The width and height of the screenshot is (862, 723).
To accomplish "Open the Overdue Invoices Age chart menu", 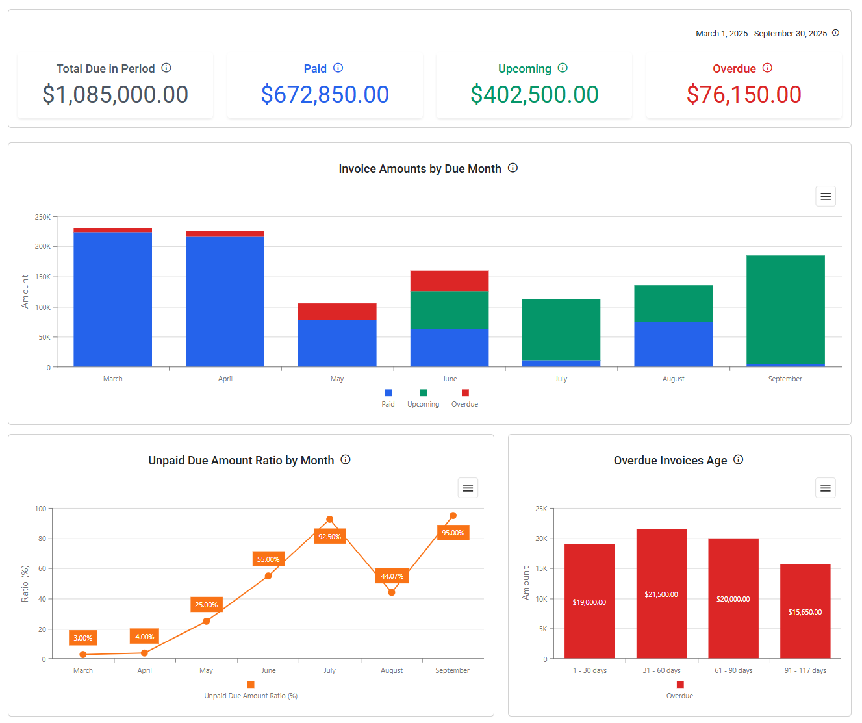I will (x=826, y=488).
